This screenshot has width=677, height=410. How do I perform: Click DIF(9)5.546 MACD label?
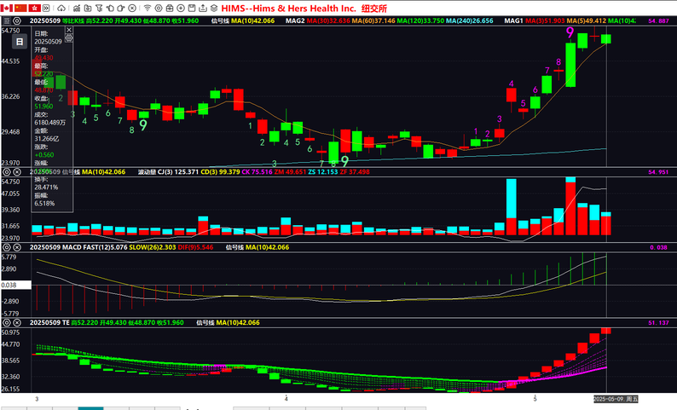point(195,247)
